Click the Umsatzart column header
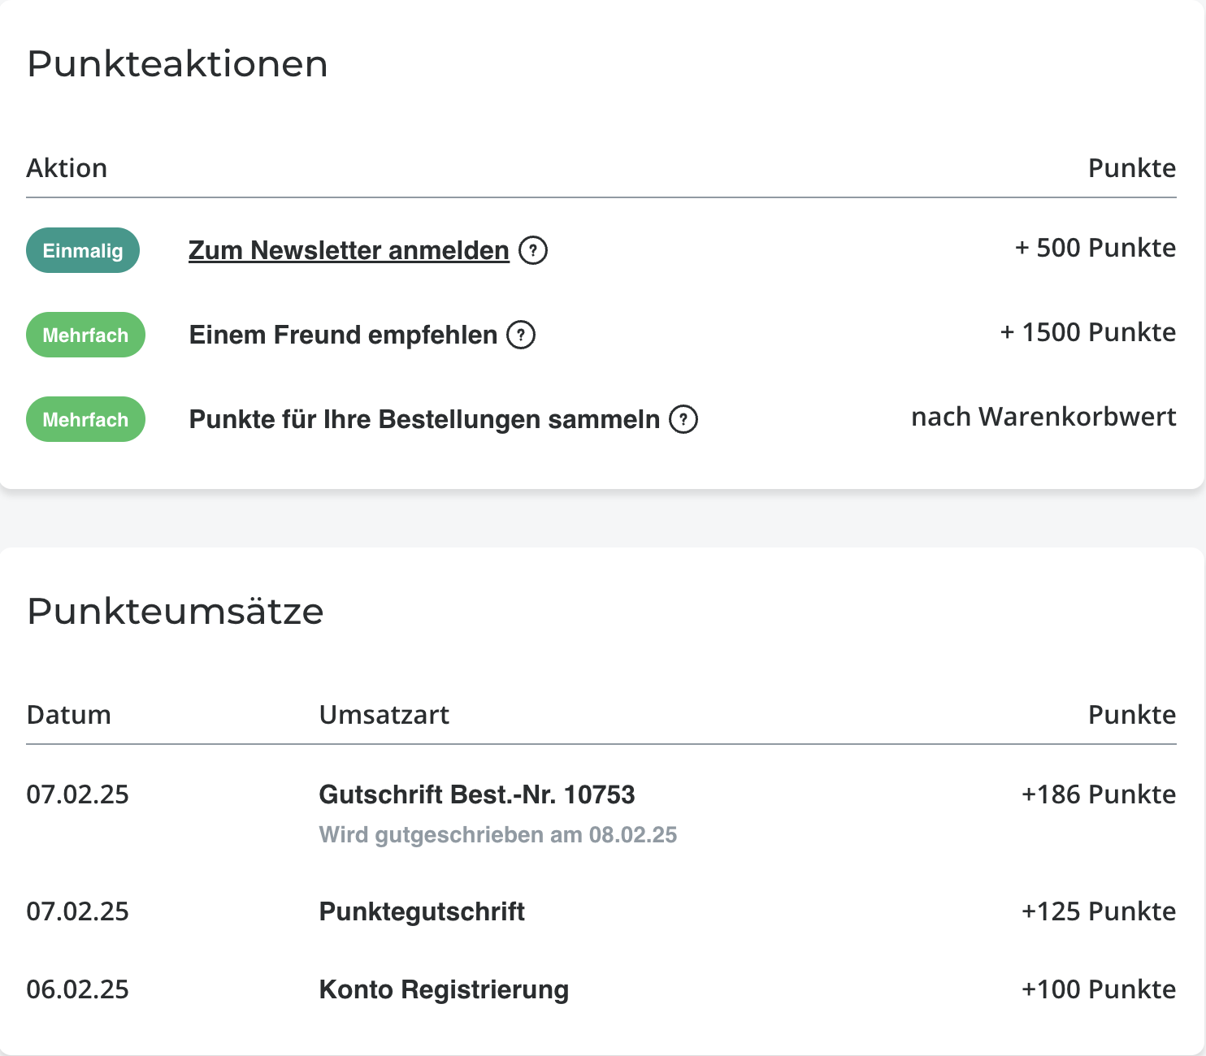 384,715
